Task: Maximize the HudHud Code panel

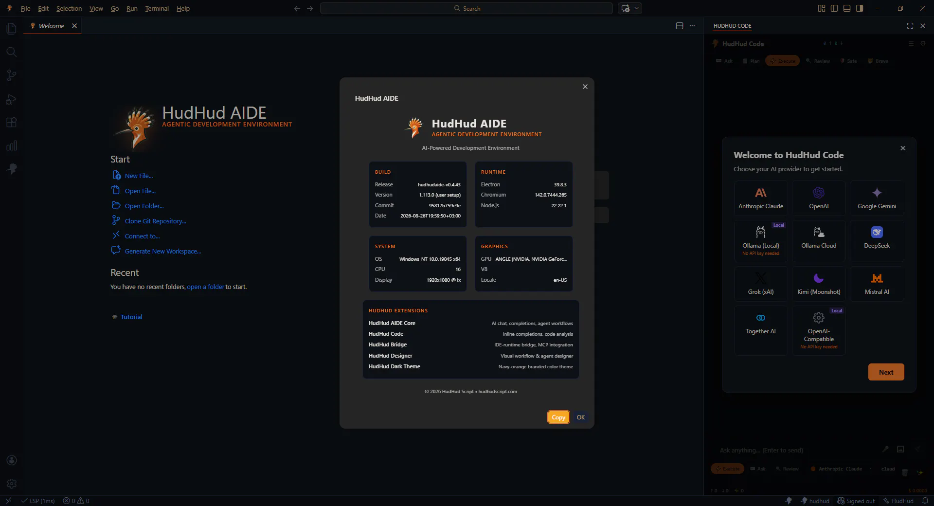Action: [x=910, y=26]
